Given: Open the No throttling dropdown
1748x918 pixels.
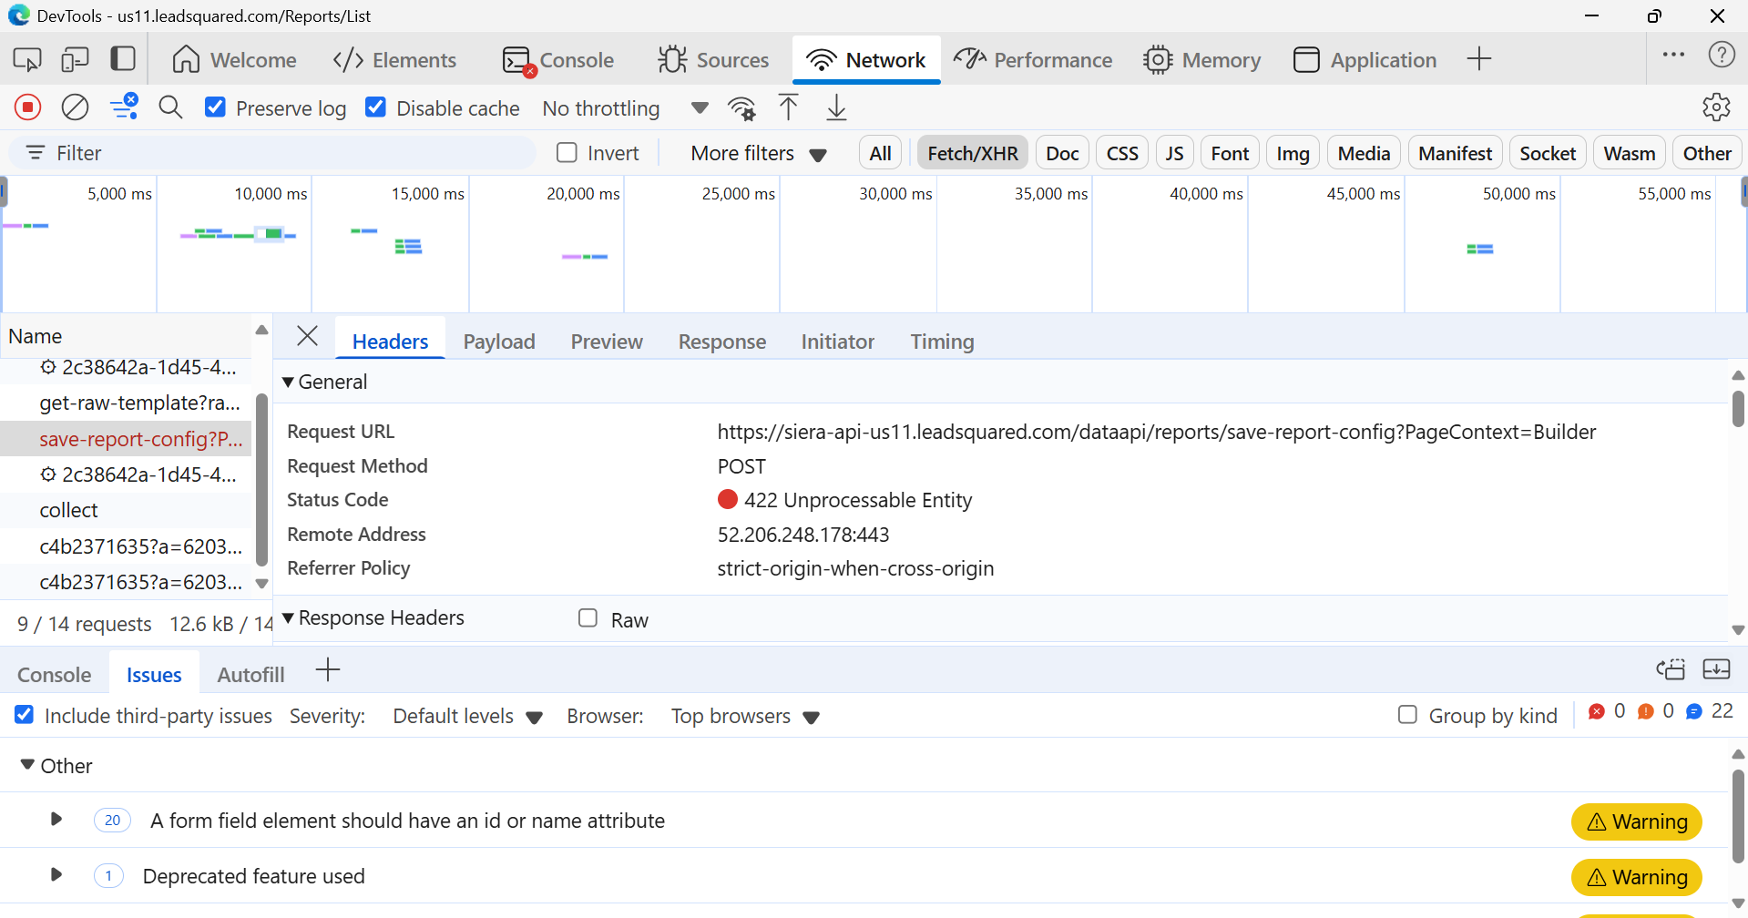Looking at the screenshot, I should click(x=624, y=108).
